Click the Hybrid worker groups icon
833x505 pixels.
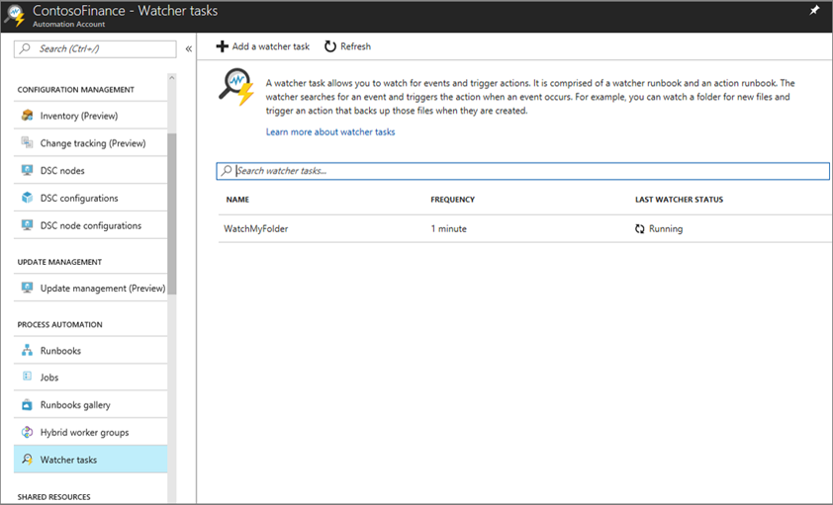pos(27,432)
